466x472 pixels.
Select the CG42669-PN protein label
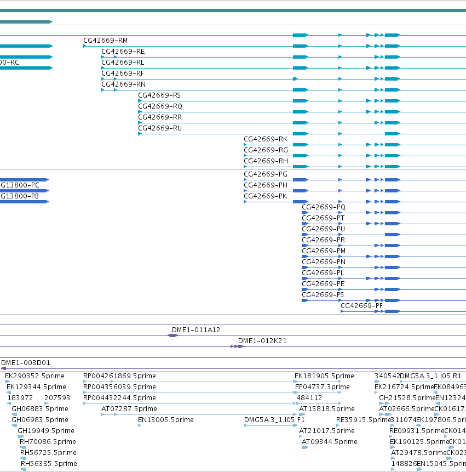pos(324,262)
